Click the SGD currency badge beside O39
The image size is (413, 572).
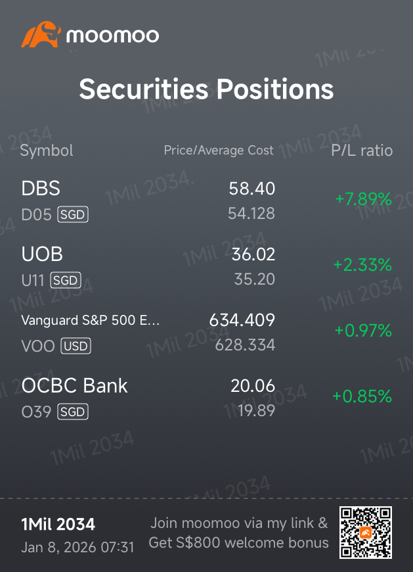pyautogui.click(x=72, y=412)
